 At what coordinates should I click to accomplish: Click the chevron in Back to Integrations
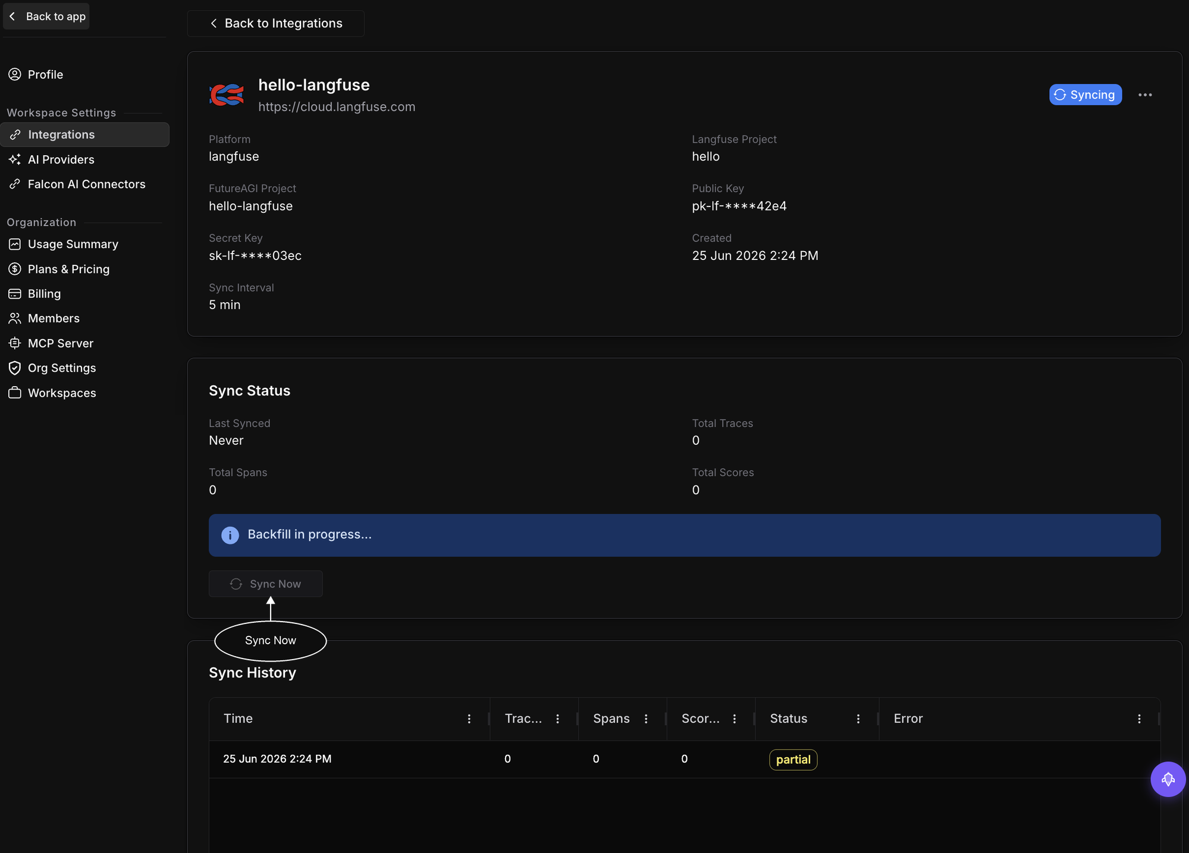click(214, 23)
